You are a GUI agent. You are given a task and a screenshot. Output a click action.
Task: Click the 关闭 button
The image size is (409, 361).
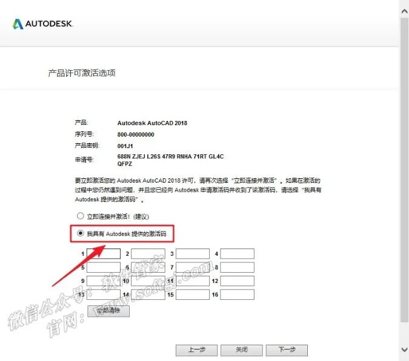coord(241,350)
